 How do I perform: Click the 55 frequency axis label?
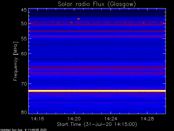[x=24, y=39]
